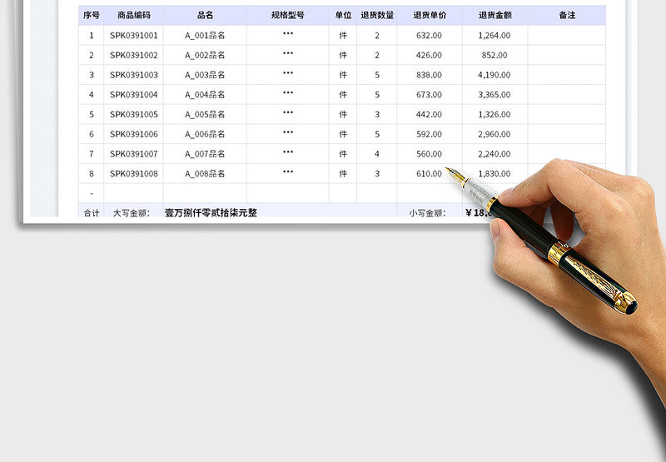Select the 备注 column header
This screenshot has width=666, height=462.
pos(567,15)
